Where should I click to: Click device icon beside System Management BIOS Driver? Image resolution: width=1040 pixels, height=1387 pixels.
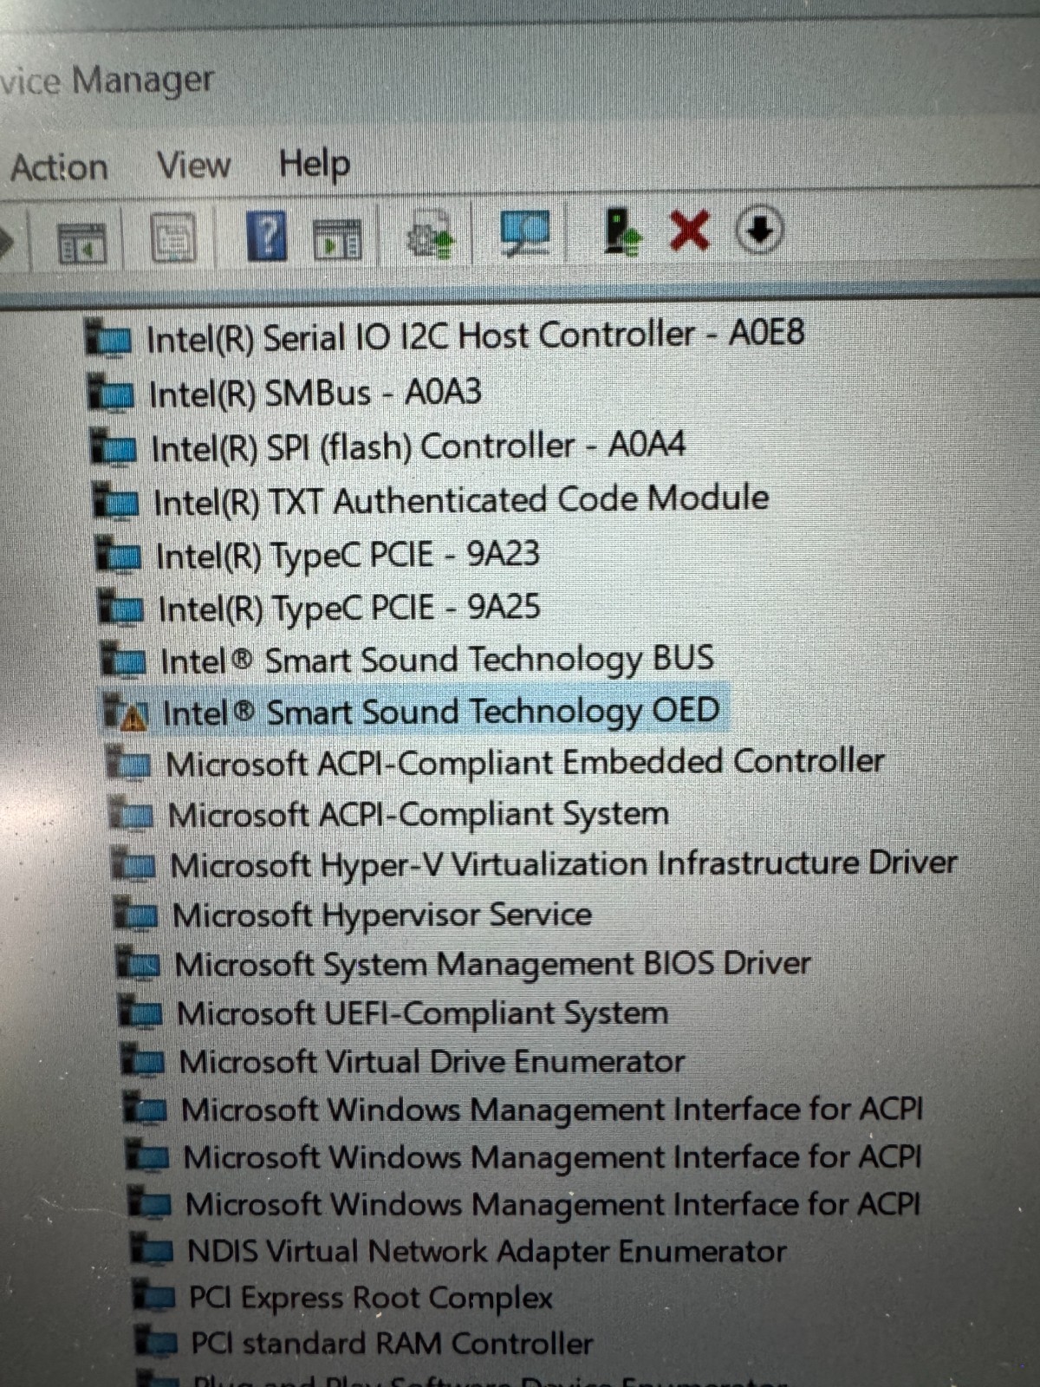pyautogui.click(x=139, y=965)
